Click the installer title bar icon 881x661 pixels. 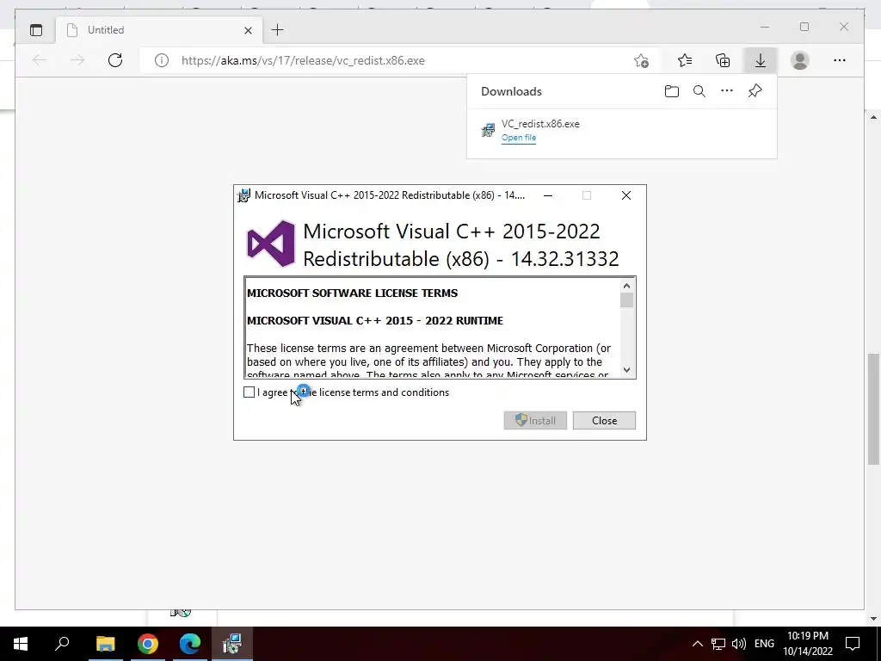click(243, 195)
